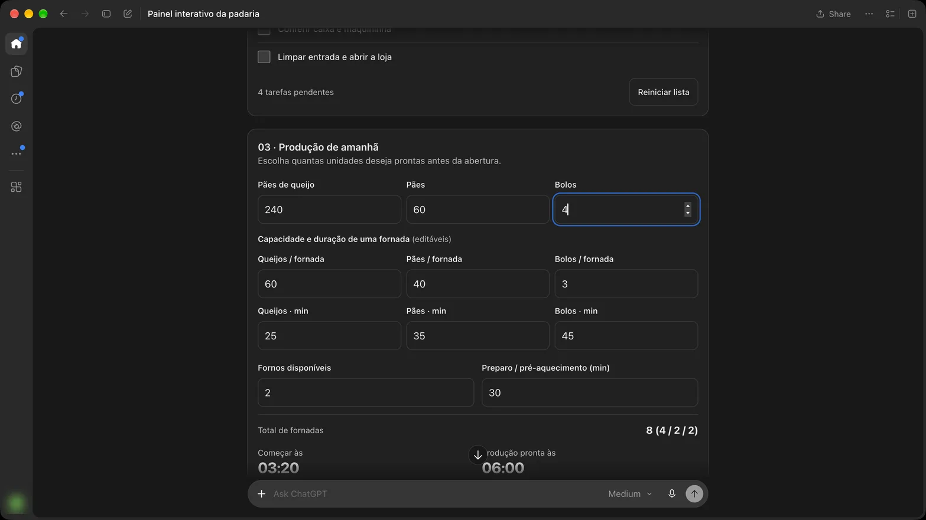Click the send arrow button
Screen dimensions: 926x520
(694, 493)
